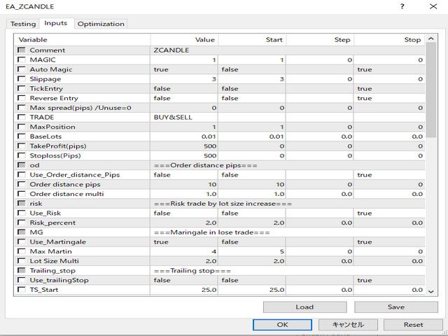The height and width of the screenshot is (336, 448).
Task: Click the Max Martin value field
Action: (x=183, y=251)
